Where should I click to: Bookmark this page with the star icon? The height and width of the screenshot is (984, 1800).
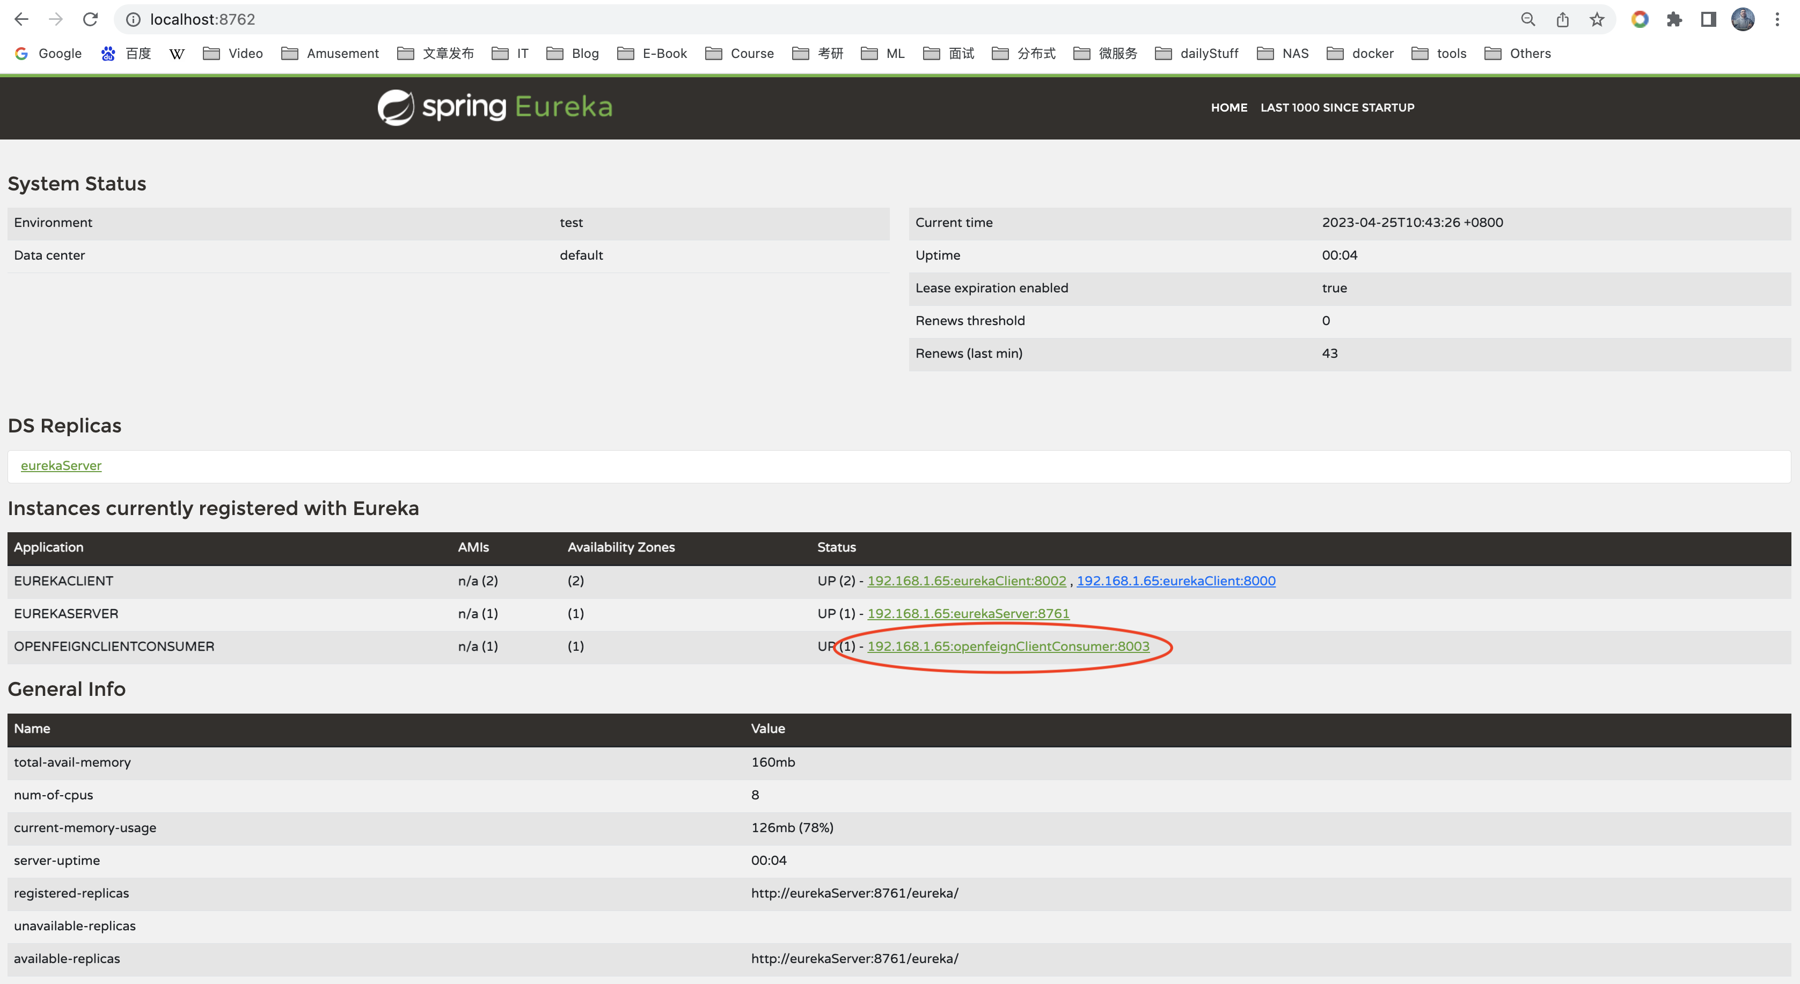pyautogui.click(x=1597, y=19)
